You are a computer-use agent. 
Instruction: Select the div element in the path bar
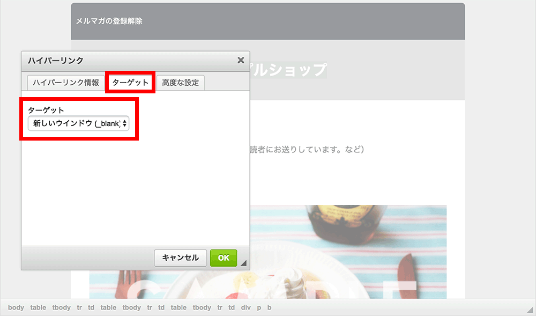[x=246, y=307]
